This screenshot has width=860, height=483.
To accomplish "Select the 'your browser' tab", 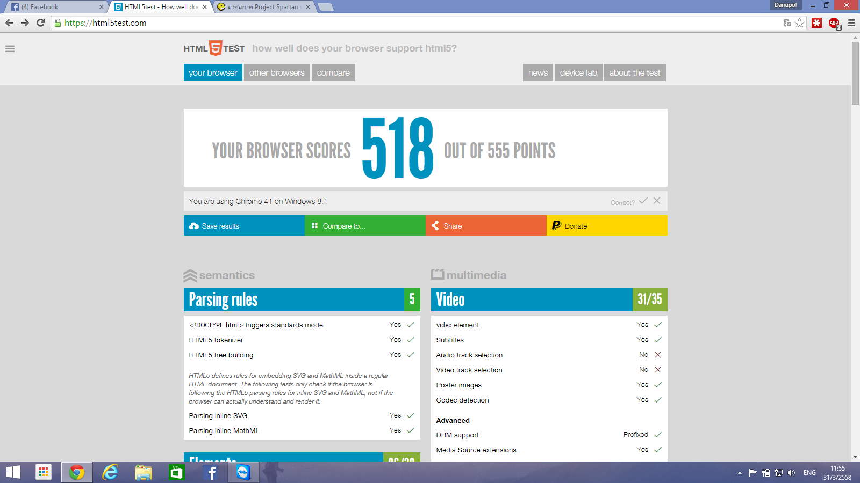I will coord(213,72).
